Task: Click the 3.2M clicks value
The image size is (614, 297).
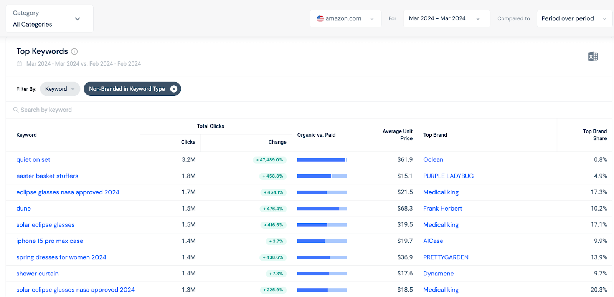Action: coord(188,159)
